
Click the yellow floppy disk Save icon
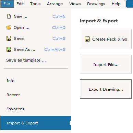coord(9,38)
